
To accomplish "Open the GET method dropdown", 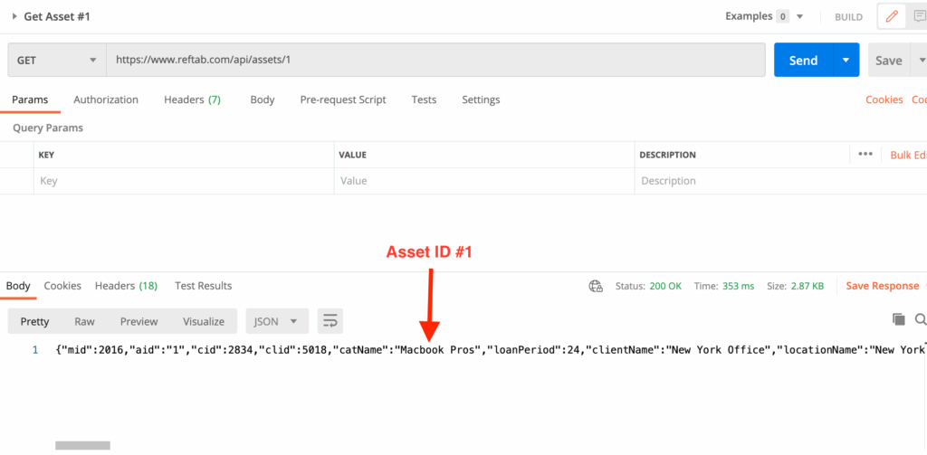I will (56, 61).
